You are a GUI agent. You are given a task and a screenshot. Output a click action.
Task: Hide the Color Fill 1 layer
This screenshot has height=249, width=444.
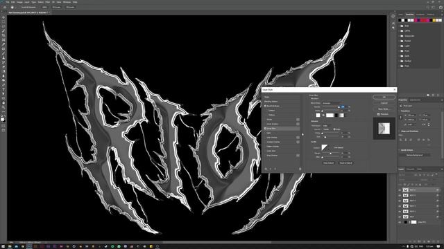coord(400,222)
